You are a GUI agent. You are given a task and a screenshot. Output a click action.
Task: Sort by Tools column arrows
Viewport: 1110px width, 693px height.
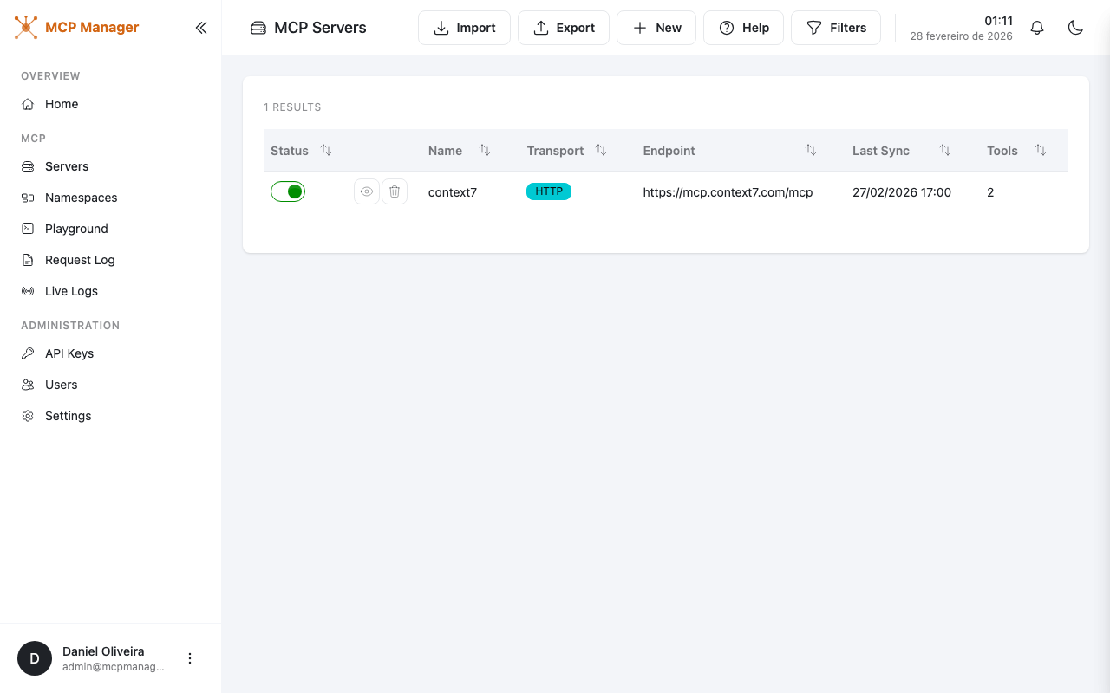pos(1041,150)
